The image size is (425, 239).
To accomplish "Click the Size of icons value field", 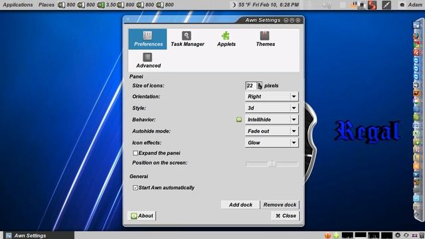I will click(251, 86).
